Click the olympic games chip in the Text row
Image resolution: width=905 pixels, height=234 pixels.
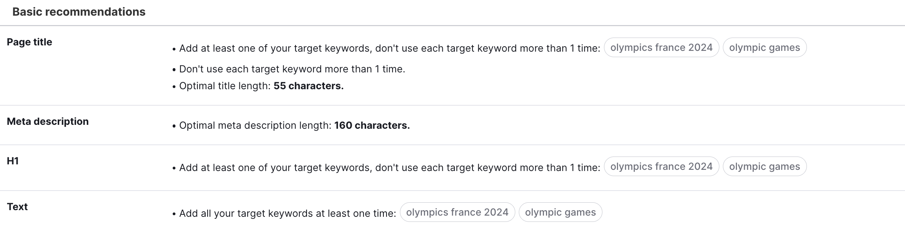tap(560, 212)
